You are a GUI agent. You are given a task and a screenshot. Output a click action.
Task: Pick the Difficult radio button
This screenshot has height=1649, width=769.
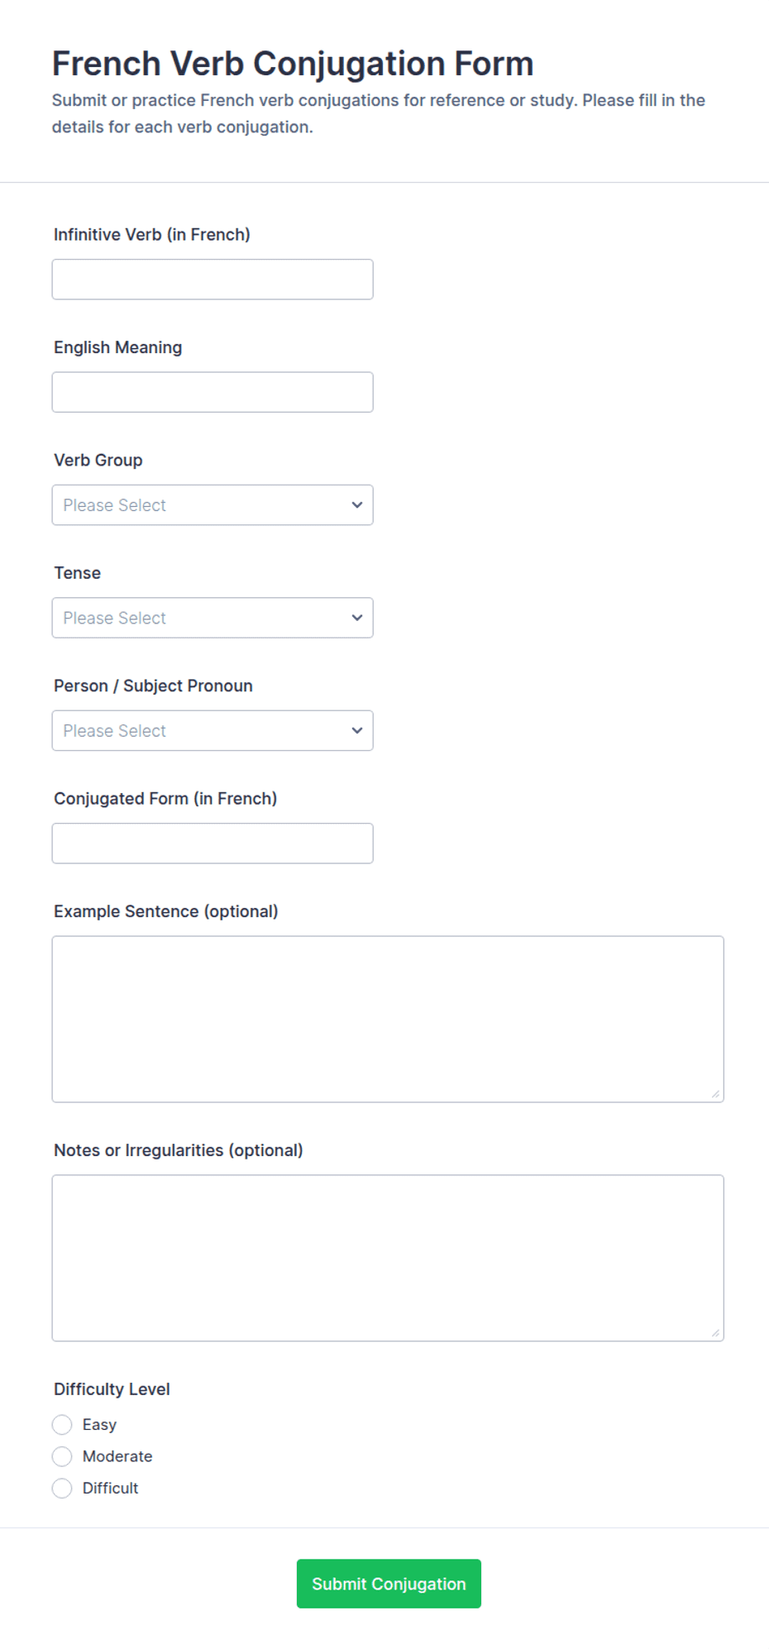coord(62,1489)
